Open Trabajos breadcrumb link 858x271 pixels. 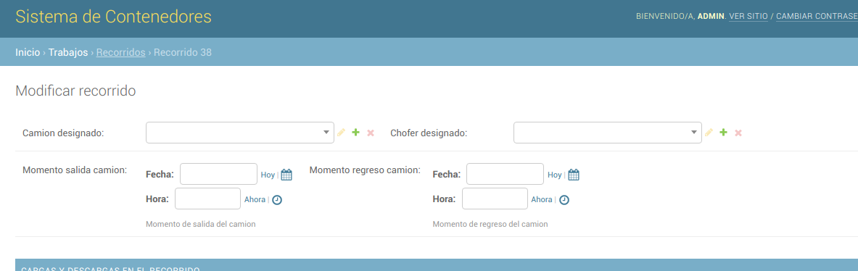pos(68,52)
